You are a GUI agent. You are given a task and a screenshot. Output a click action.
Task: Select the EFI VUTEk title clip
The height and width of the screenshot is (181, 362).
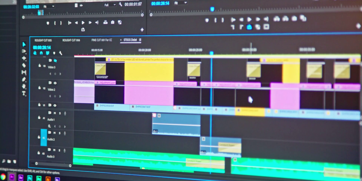tap(140, 60)
